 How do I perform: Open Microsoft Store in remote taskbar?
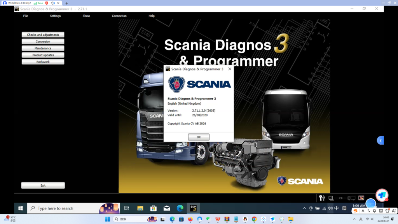click(153, 208)
